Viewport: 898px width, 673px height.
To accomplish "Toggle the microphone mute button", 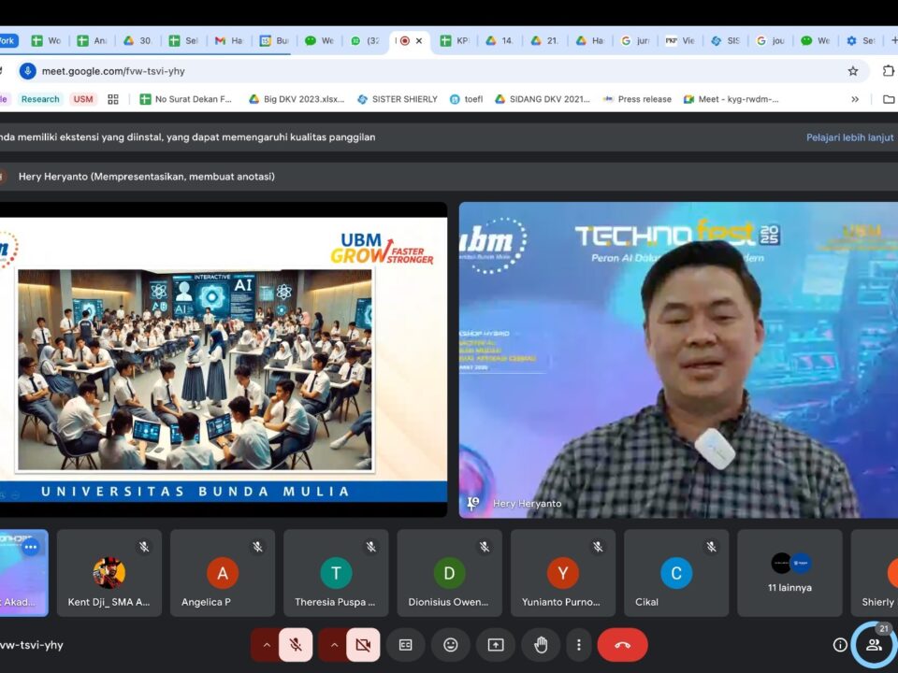I will click(296, 645).
